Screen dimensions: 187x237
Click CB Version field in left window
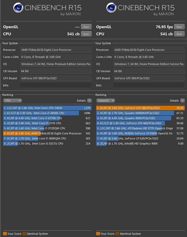coord(56,71)
